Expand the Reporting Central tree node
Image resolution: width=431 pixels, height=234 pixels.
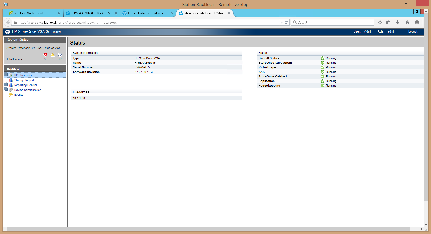tap(6, 84)
